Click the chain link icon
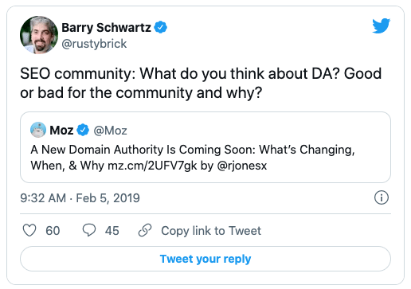Image resolution: width=411 pixels, height=289 pixels. point(145,230)
